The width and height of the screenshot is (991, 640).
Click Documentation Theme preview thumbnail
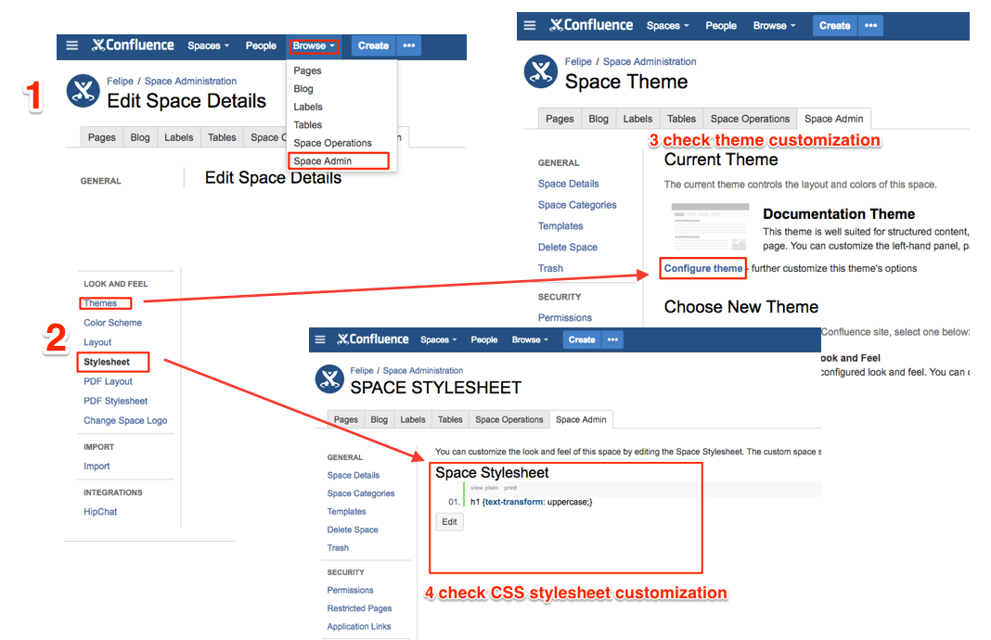click(x=710, y=226)
